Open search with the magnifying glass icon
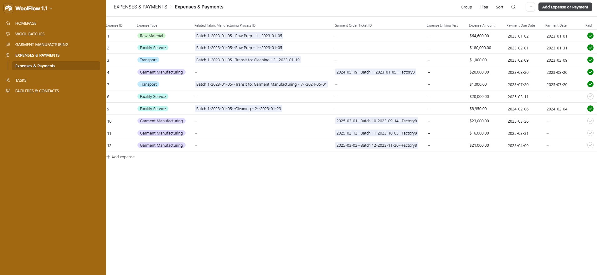The image size is (597, 275). 513,7
